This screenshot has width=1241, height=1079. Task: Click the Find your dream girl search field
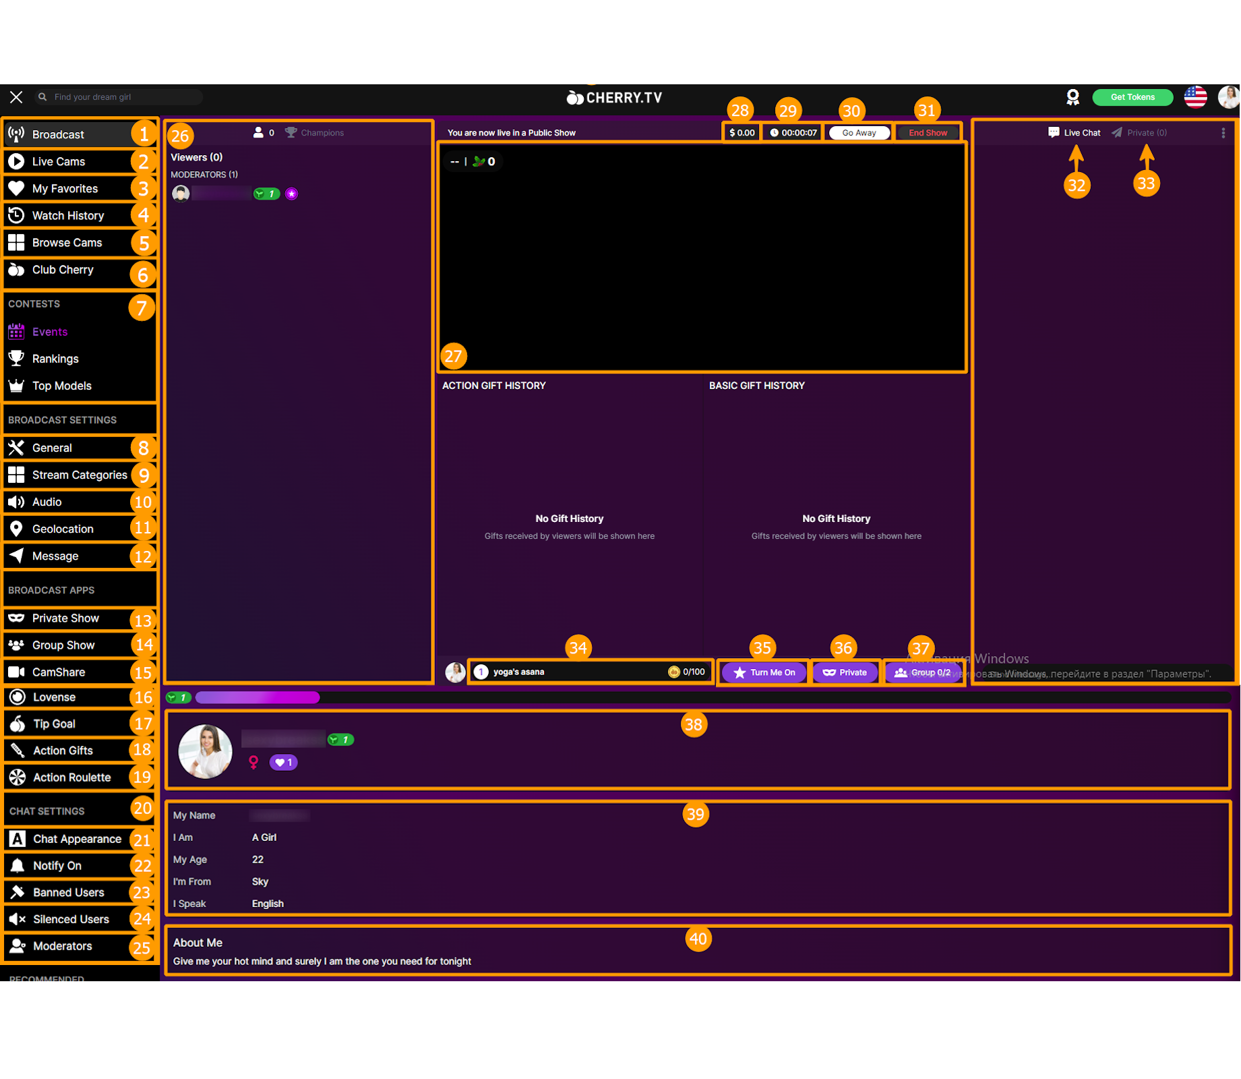click(121, 97)
